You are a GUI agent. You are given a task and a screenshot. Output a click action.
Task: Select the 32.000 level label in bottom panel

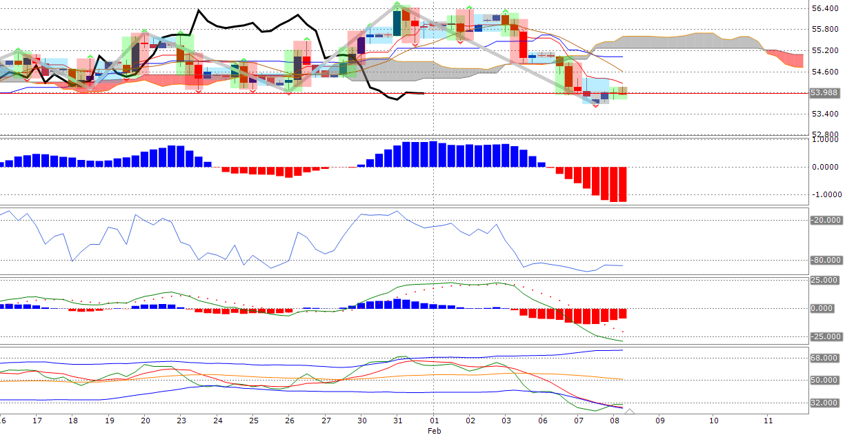[824, 403]
